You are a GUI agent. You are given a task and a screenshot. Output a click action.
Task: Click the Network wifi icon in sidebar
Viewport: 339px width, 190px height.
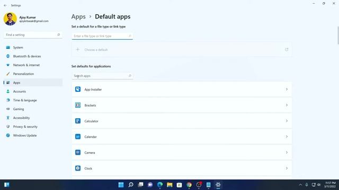coord(8,65)
